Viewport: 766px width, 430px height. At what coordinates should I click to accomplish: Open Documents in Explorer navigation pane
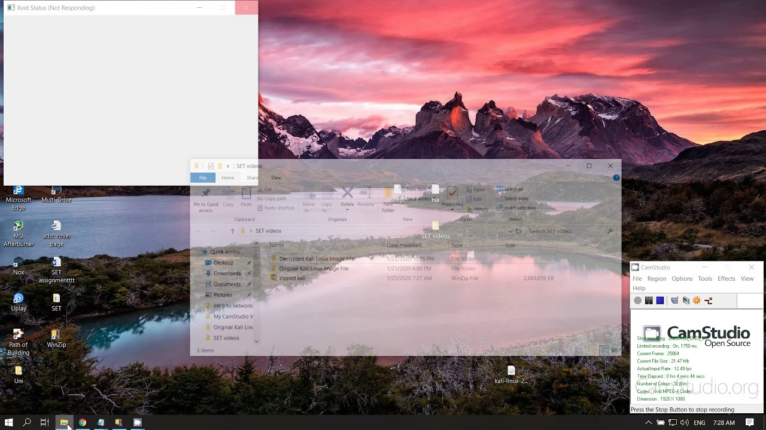227,284
